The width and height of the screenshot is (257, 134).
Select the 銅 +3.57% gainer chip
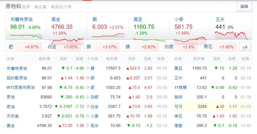(101, 47)
